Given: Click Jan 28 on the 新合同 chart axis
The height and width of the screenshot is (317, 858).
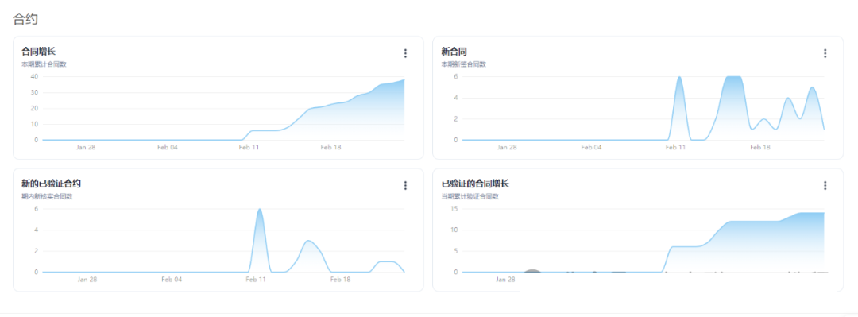Looking at the screenshot, I should tap(507, 147).
